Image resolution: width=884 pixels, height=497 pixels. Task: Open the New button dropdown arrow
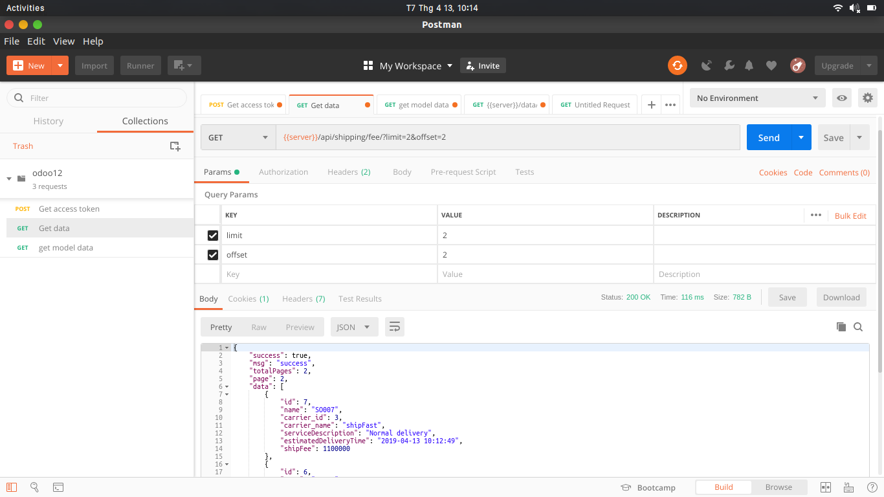click(x=60, y=65)
